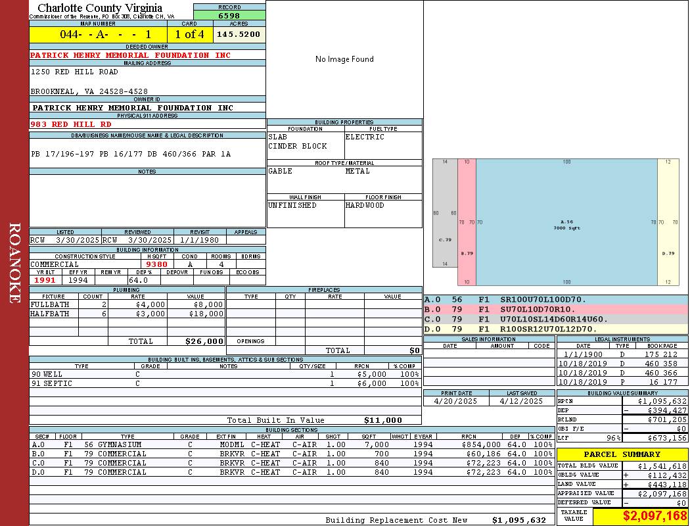Click the '1 of 4' card indicator
The height and width of the screenshot is (526, 690).
click(x=190, y=34)
